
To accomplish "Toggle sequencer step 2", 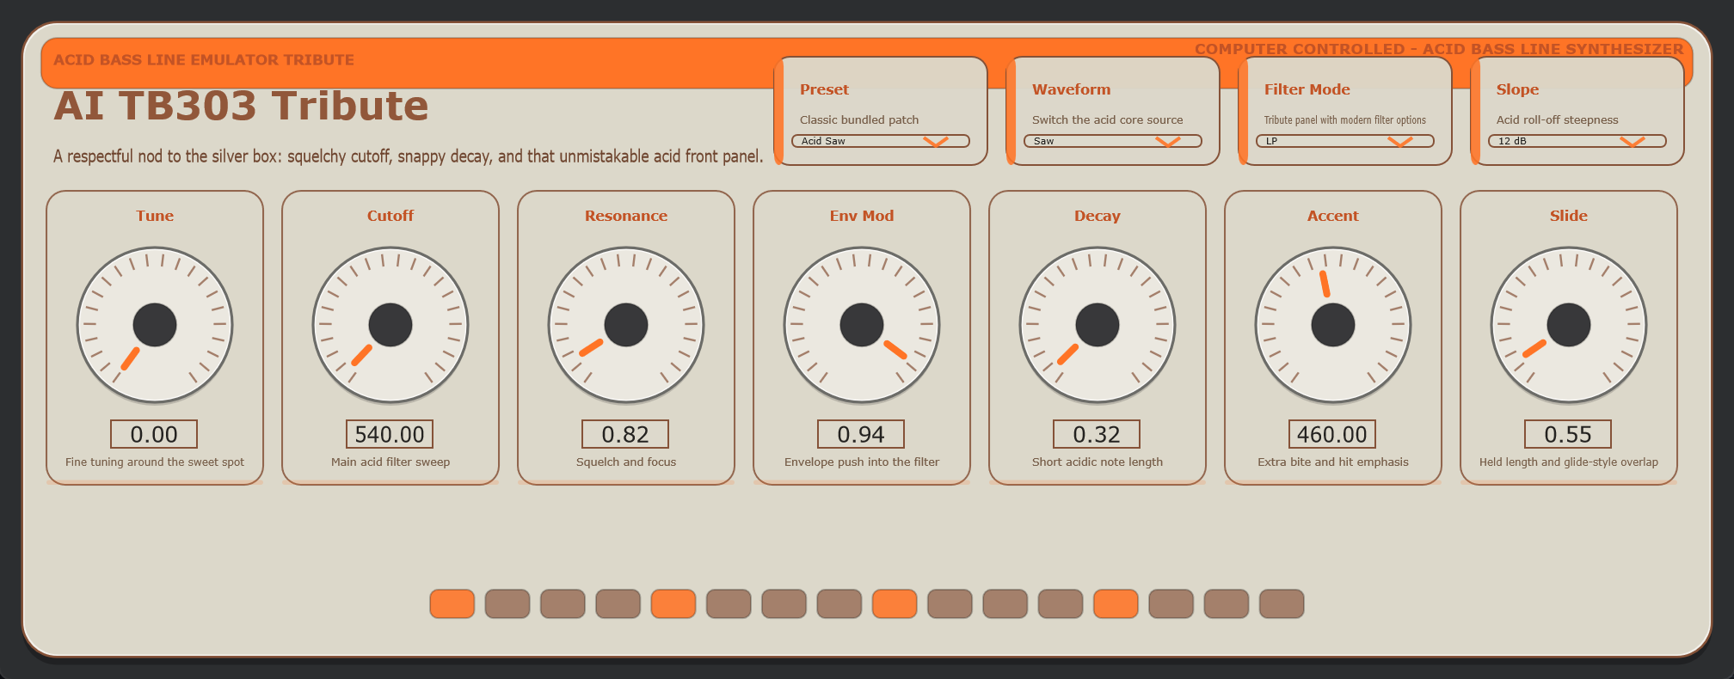I will pyautogui.click(x=507, y=603).
